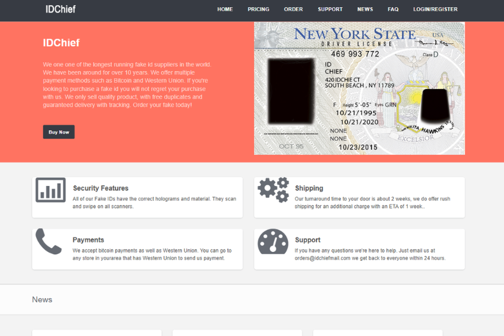Select the Support card heading
This screenshot has width=504, height=336.
(x=308, y=240)
